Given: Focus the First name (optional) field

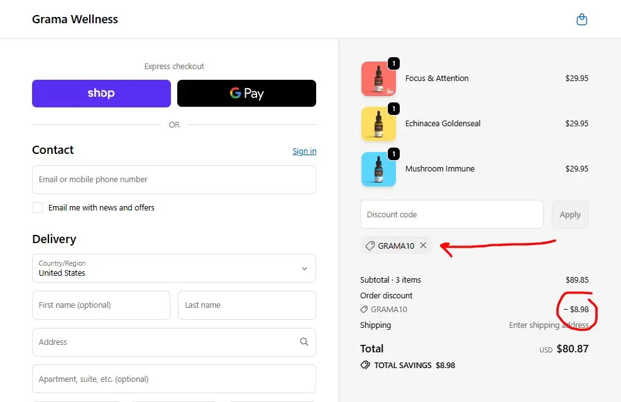Looking at the screenshot, I should [x=101, y=305].
